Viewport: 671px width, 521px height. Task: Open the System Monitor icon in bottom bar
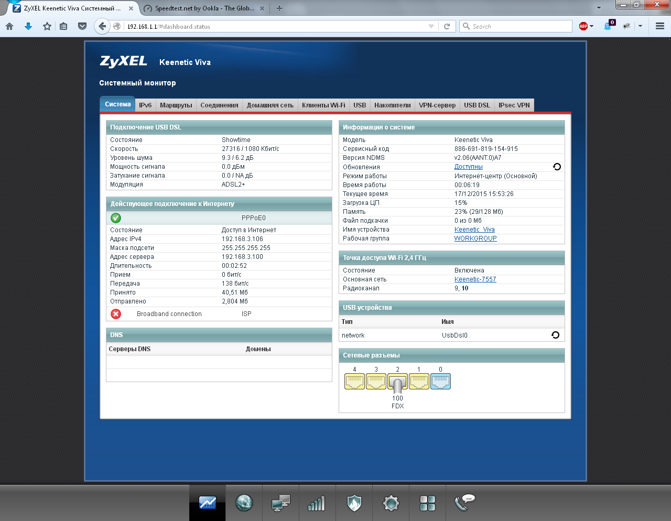(x=208, y=503)
